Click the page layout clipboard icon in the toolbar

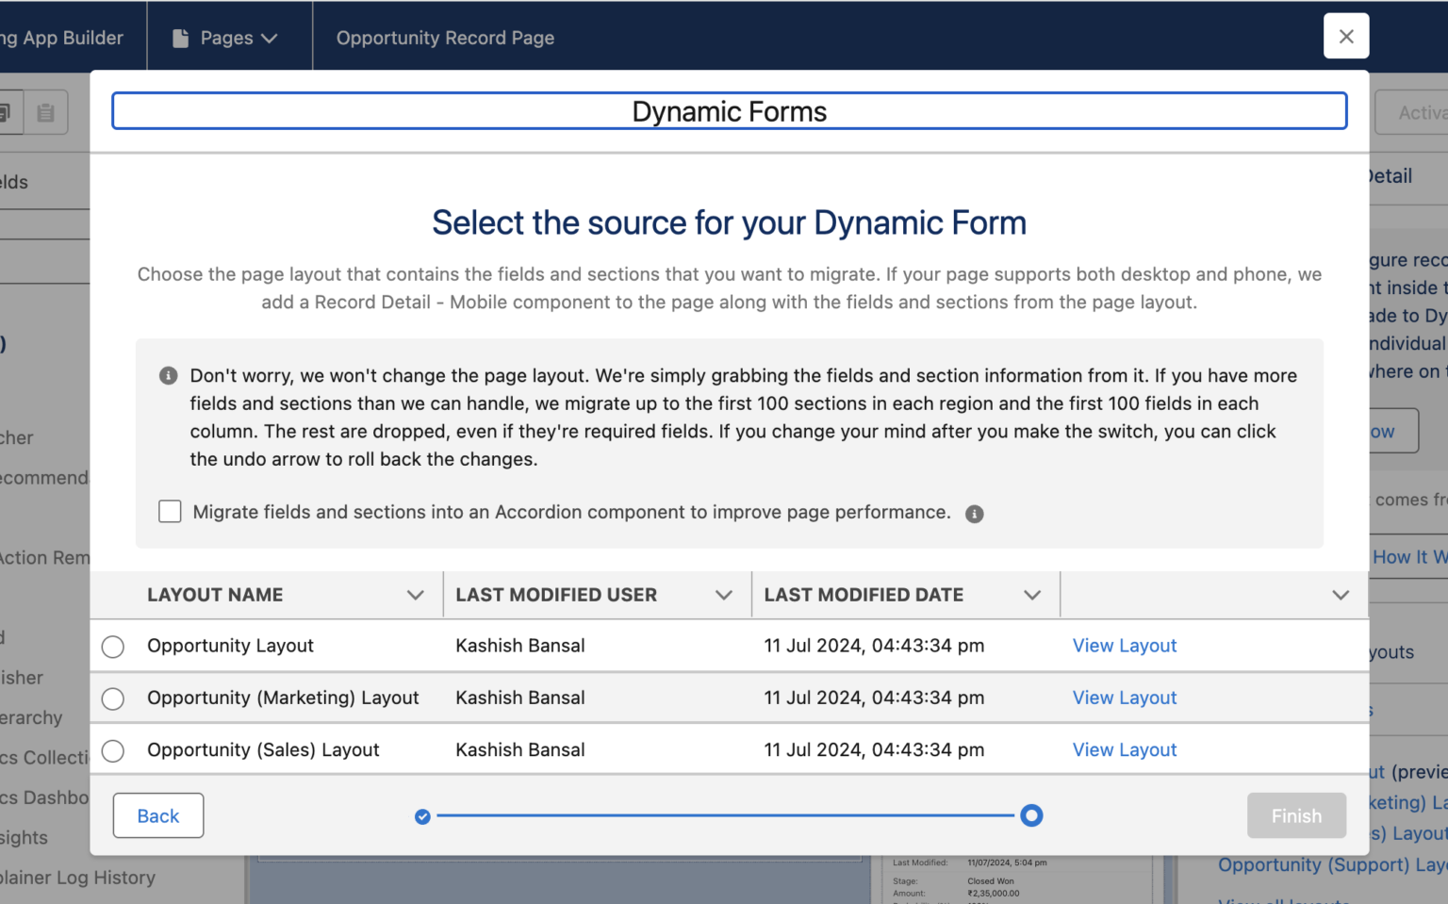(x=44, y=111)
